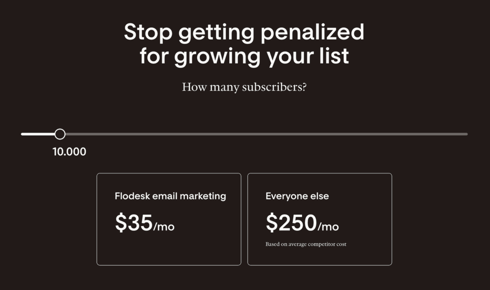
Task: Click slider track at one-quarter point
Action: tap(133, 134)
